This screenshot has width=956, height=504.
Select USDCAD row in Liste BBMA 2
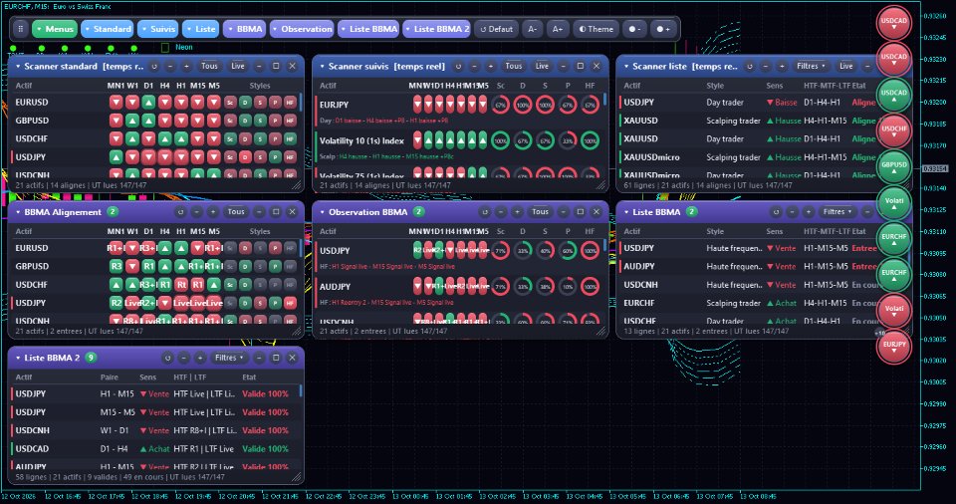click(155, 448)
